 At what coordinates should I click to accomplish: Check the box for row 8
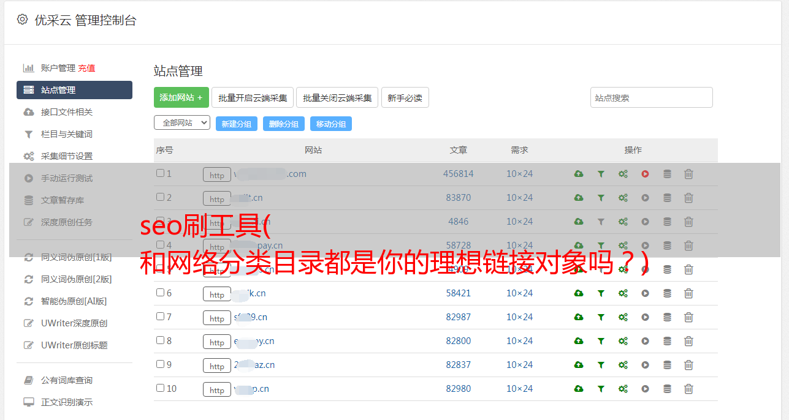click(x=160, y=340)
